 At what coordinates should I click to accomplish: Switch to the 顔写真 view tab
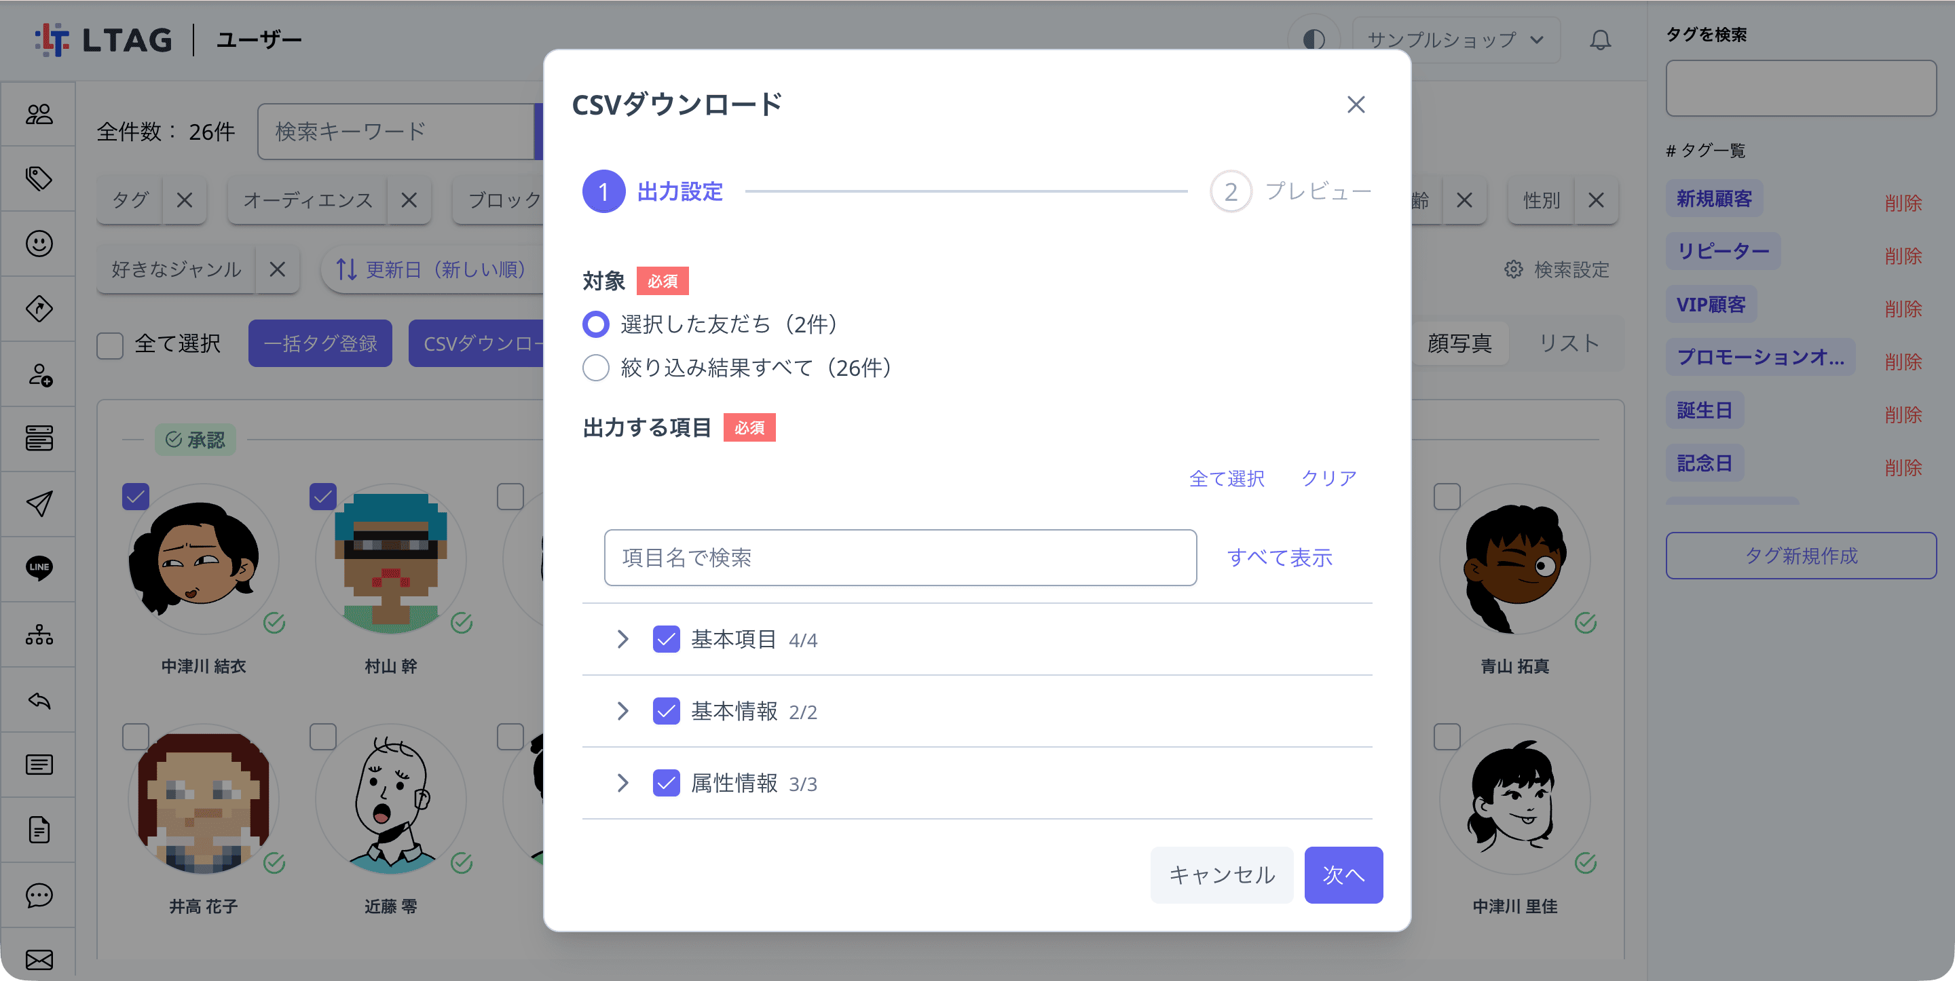(x=1459, y=344)
